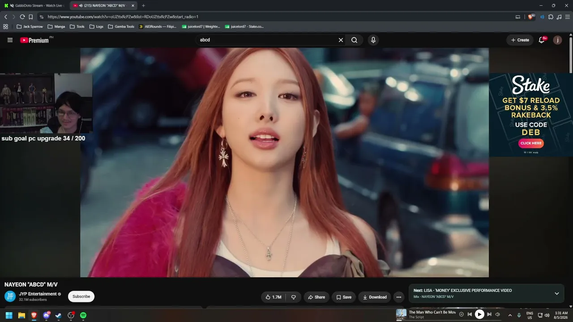Viewport: 573px width, 322px height.
Task: Toggle picture-in-picture icon in address bar
Action: [518, 17]
